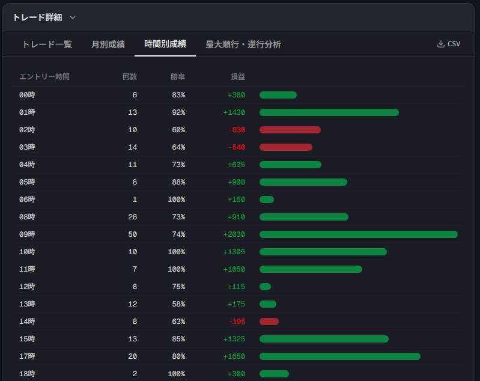This screenshot has width=480, height=381.
Task: Select the 03時 row label
Action: point(27,147)
